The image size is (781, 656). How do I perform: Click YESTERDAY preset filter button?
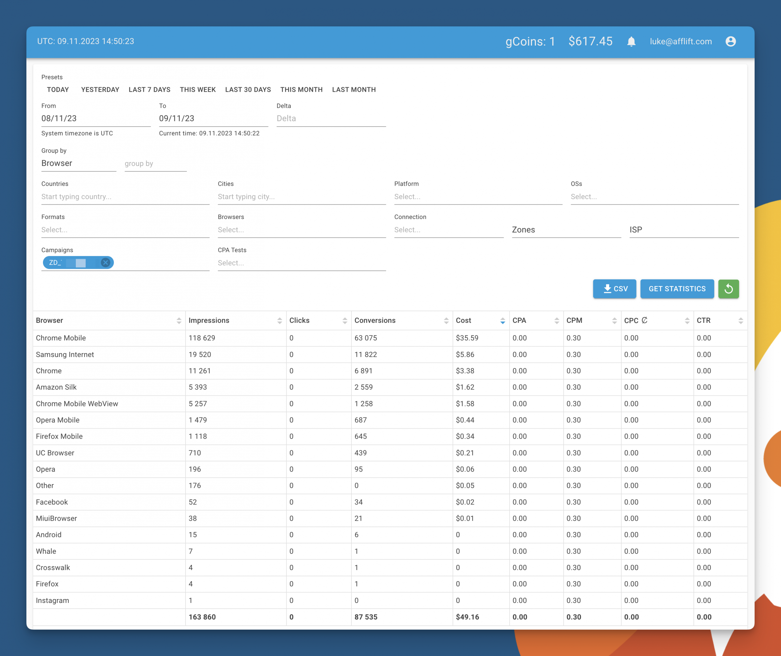[x=100, y=89]
